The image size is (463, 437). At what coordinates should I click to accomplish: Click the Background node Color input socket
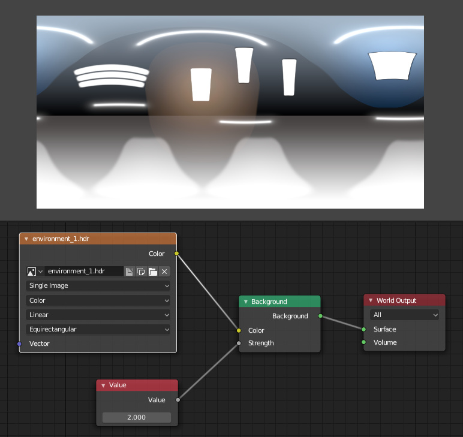(x=239, y=330)
